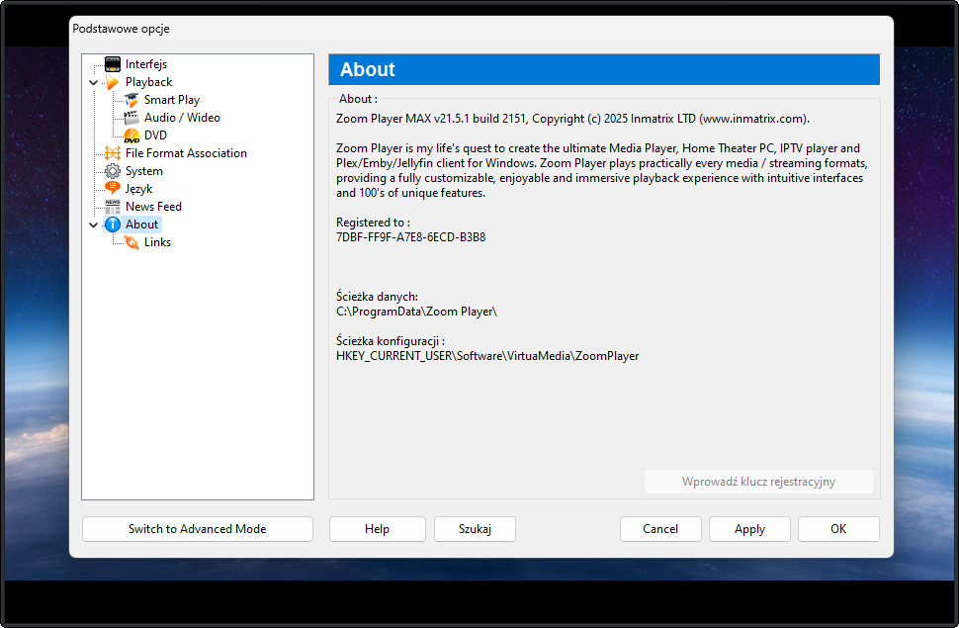This screenshot has width=959, height=628.
Task: Click the Podstawowe opcje title bar text
Action: point(121,29)
